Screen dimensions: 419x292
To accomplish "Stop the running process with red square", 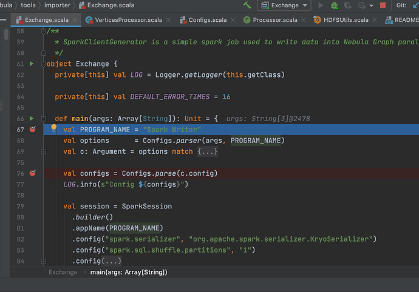I will point(383,5).
